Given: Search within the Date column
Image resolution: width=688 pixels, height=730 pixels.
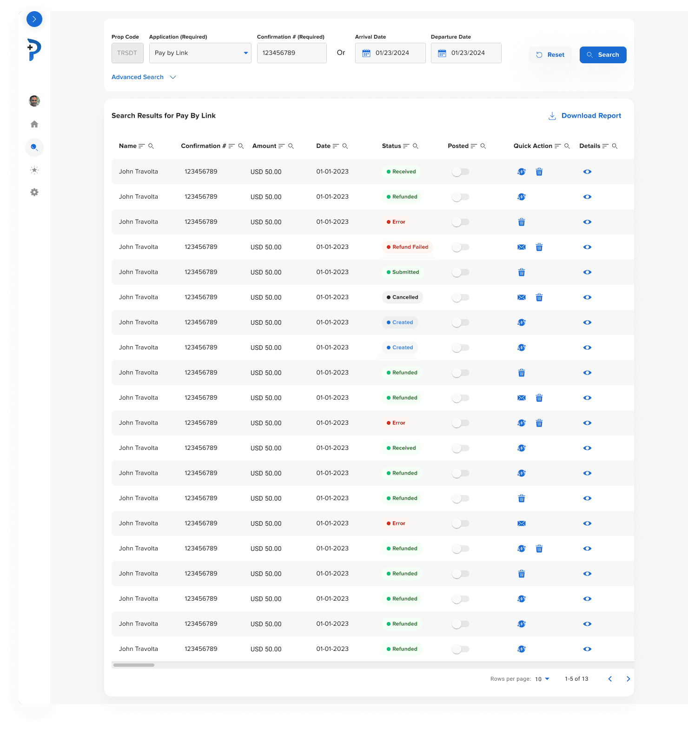Looking at the screenshot, I should (345, 146).
